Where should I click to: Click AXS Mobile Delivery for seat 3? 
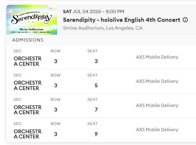coord(157,57)
